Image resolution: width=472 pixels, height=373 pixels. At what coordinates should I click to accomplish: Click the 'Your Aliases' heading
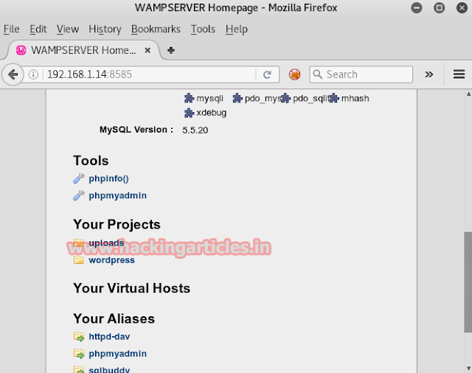114,318
